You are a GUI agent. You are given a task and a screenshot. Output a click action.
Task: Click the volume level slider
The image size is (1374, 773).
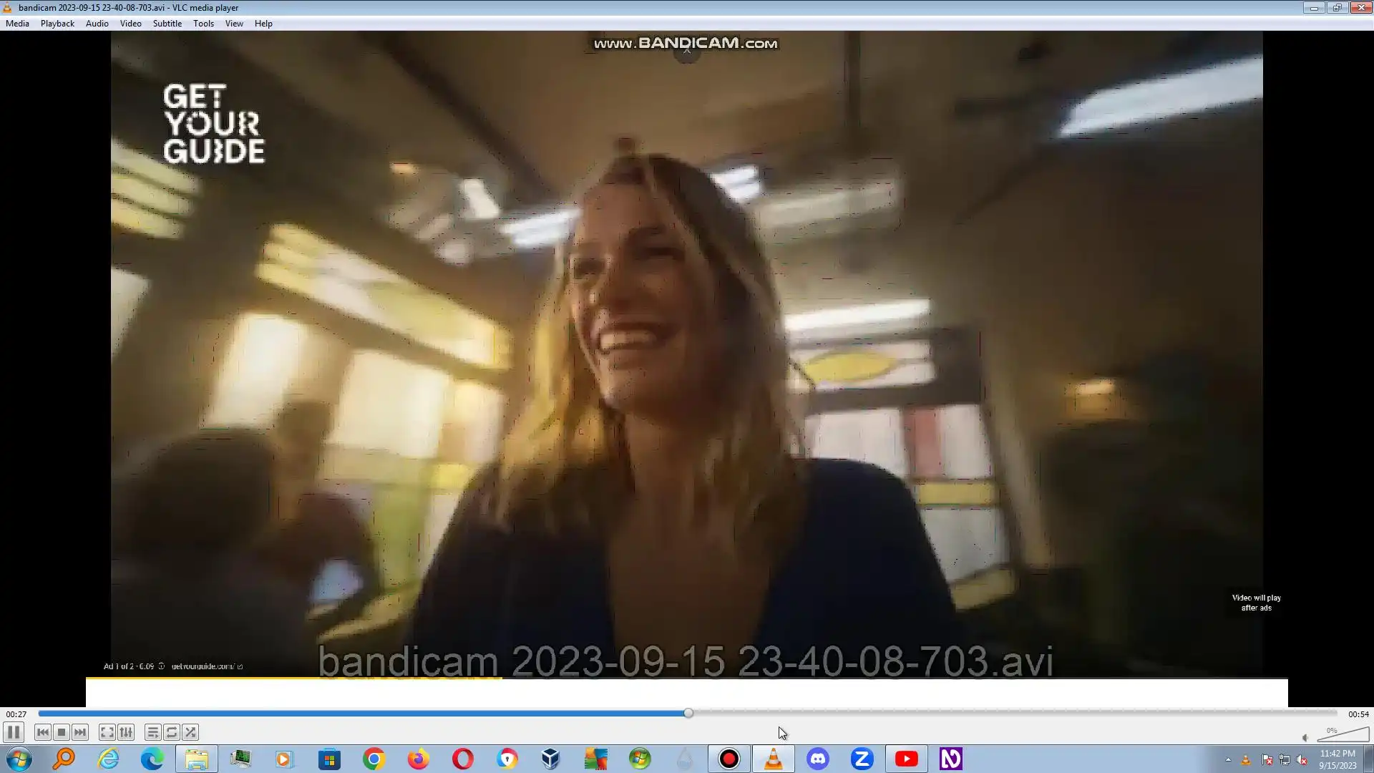coord(1343,735)
